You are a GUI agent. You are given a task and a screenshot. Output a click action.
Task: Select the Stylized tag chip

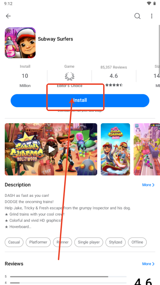pyautogui.click(x=115, y=242)
